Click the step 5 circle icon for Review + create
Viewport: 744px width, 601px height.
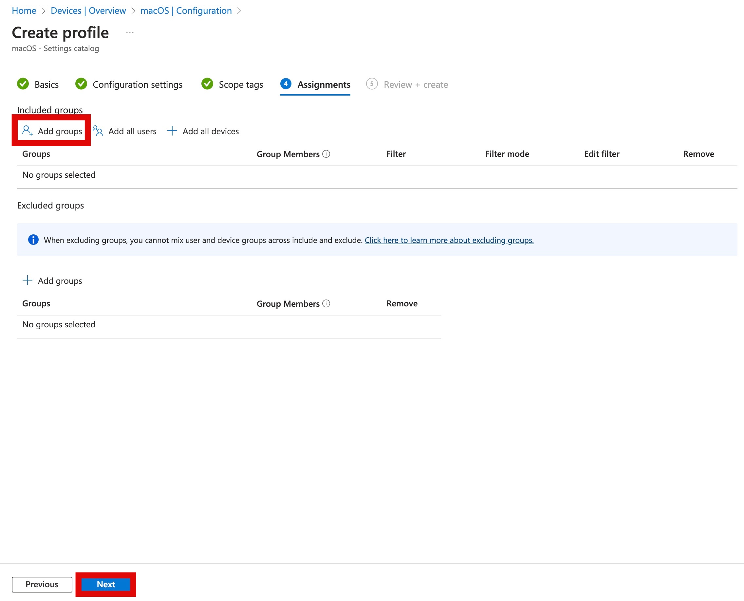click(x=372, y=84)
